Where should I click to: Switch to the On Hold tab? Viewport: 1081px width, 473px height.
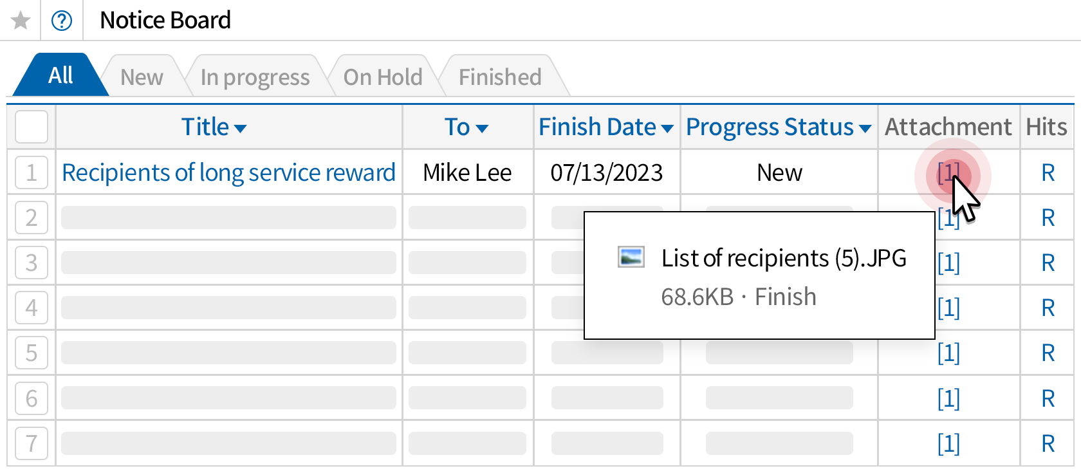tap(383, 77)
